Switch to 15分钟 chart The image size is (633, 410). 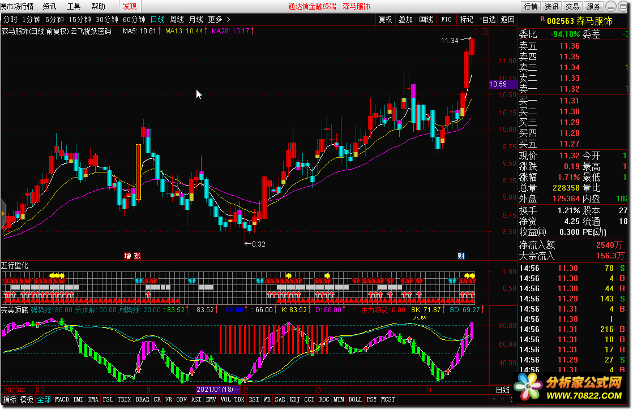[80, 19]
